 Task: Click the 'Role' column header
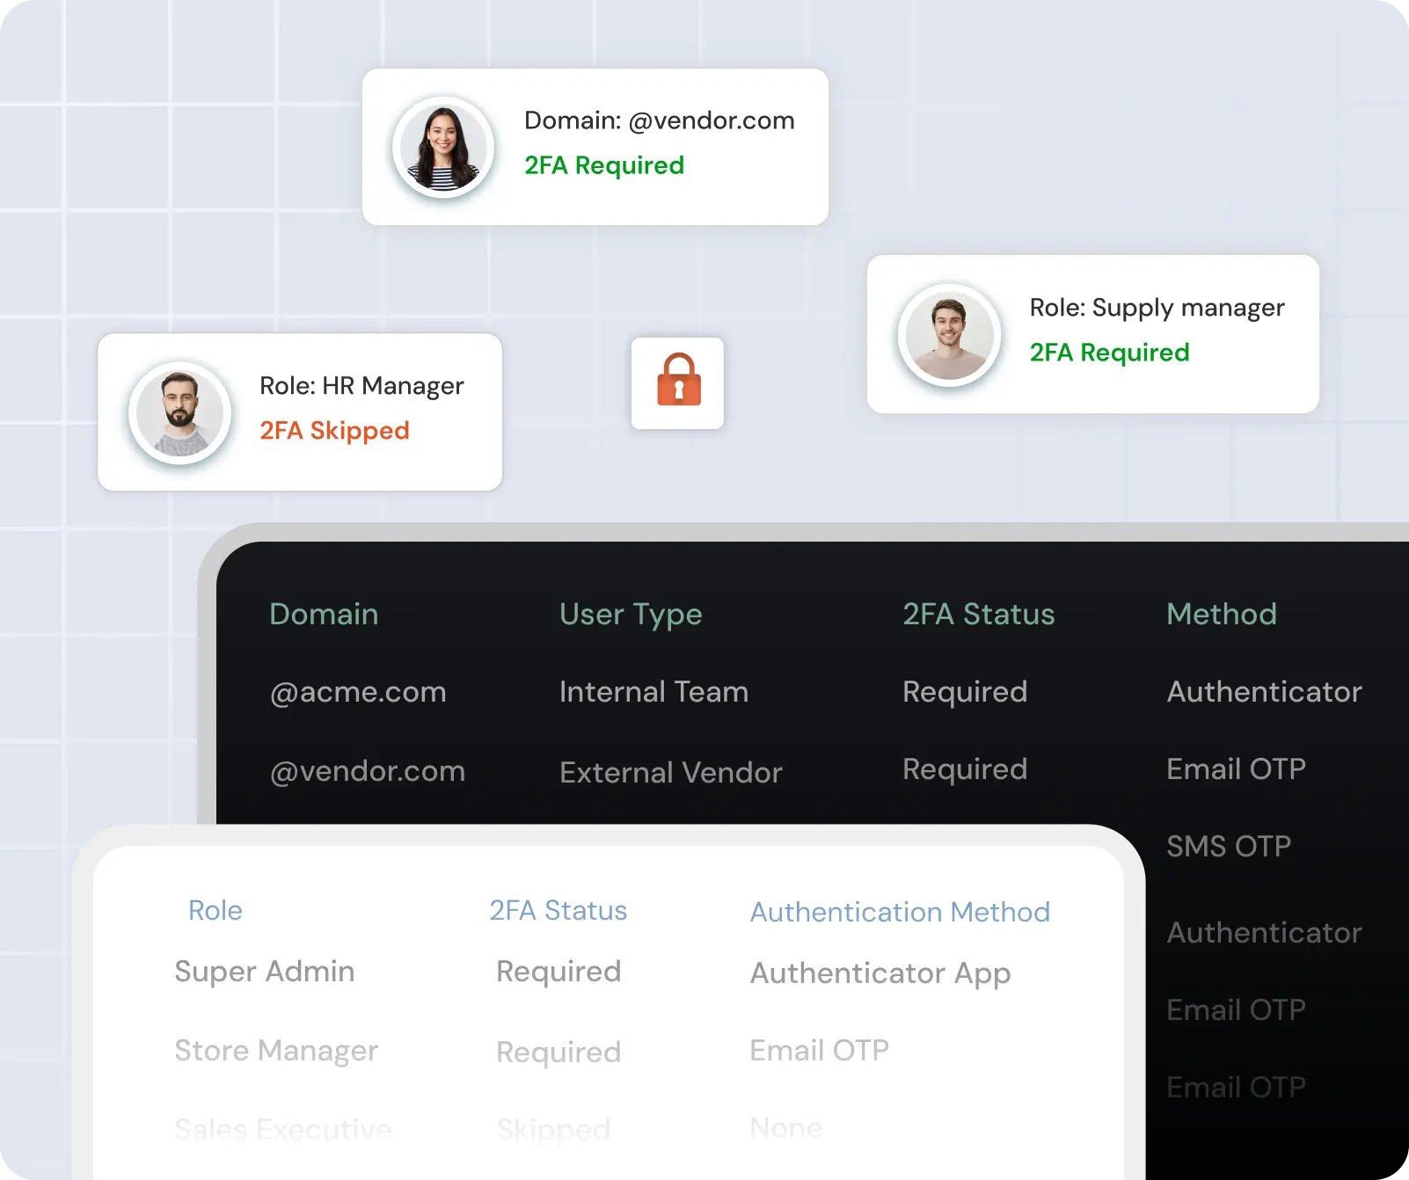point(215,910)
